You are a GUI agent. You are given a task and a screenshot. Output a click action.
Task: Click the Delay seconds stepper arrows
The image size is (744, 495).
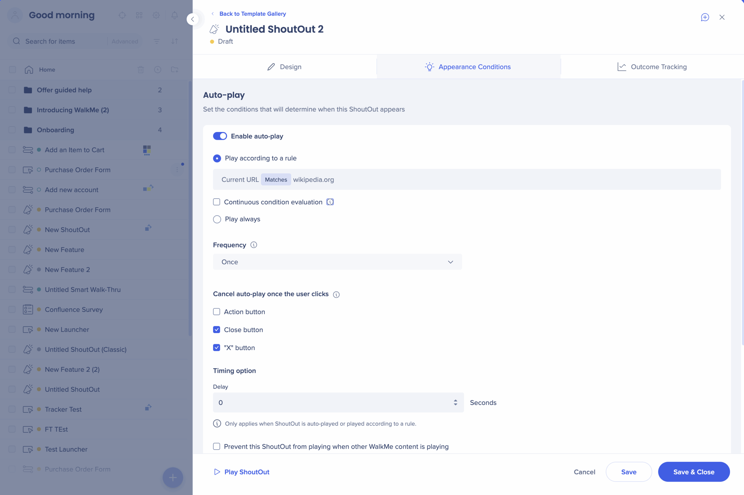[455, 403]
